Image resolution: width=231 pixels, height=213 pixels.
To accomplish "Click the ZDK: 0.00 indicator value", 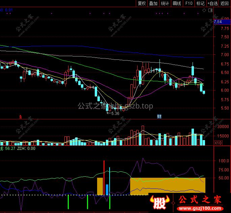I will 26,148.
